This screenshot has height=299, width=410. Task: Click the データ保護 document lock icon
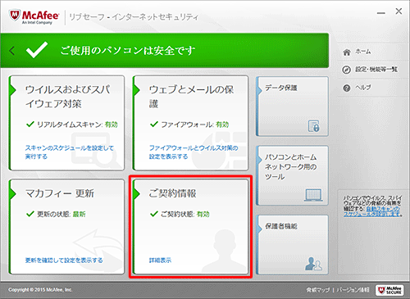[314, 126]
